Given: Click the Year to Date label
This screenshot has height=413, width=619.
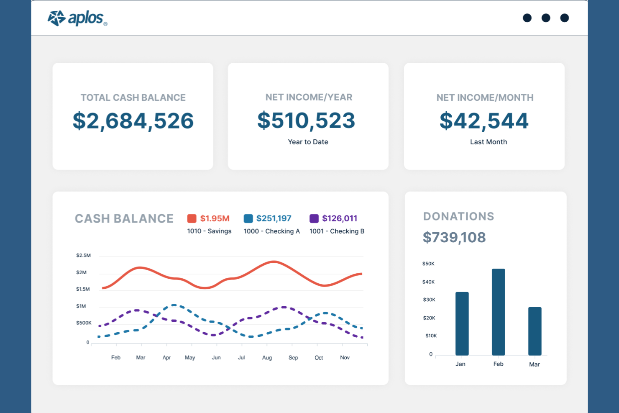Looking at the screenshot, I should click(308, 142).
